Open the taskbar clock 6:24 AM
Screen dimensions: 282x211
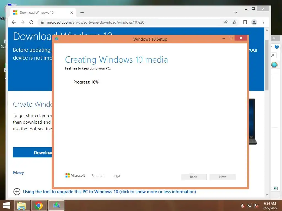[x=270, y=206]
